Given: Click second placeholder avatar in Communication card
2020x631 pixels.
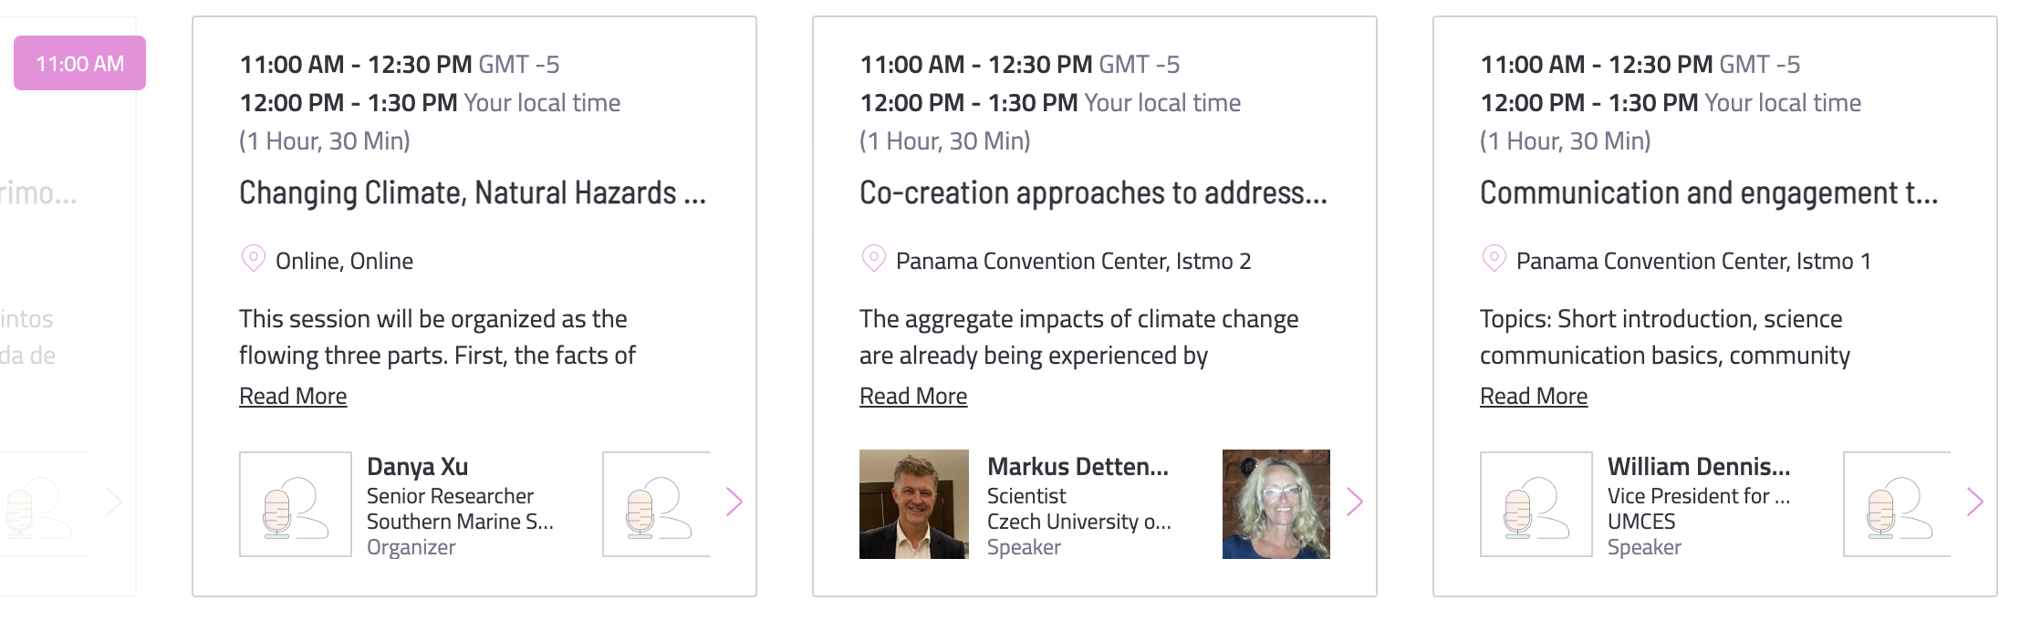Looking at the screenshot, I should [1897, 504].
